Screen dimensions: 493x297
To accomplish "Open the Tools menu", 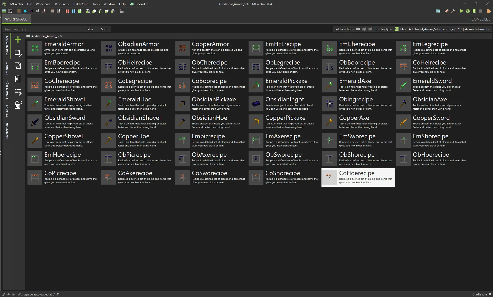I will point(96,4).
